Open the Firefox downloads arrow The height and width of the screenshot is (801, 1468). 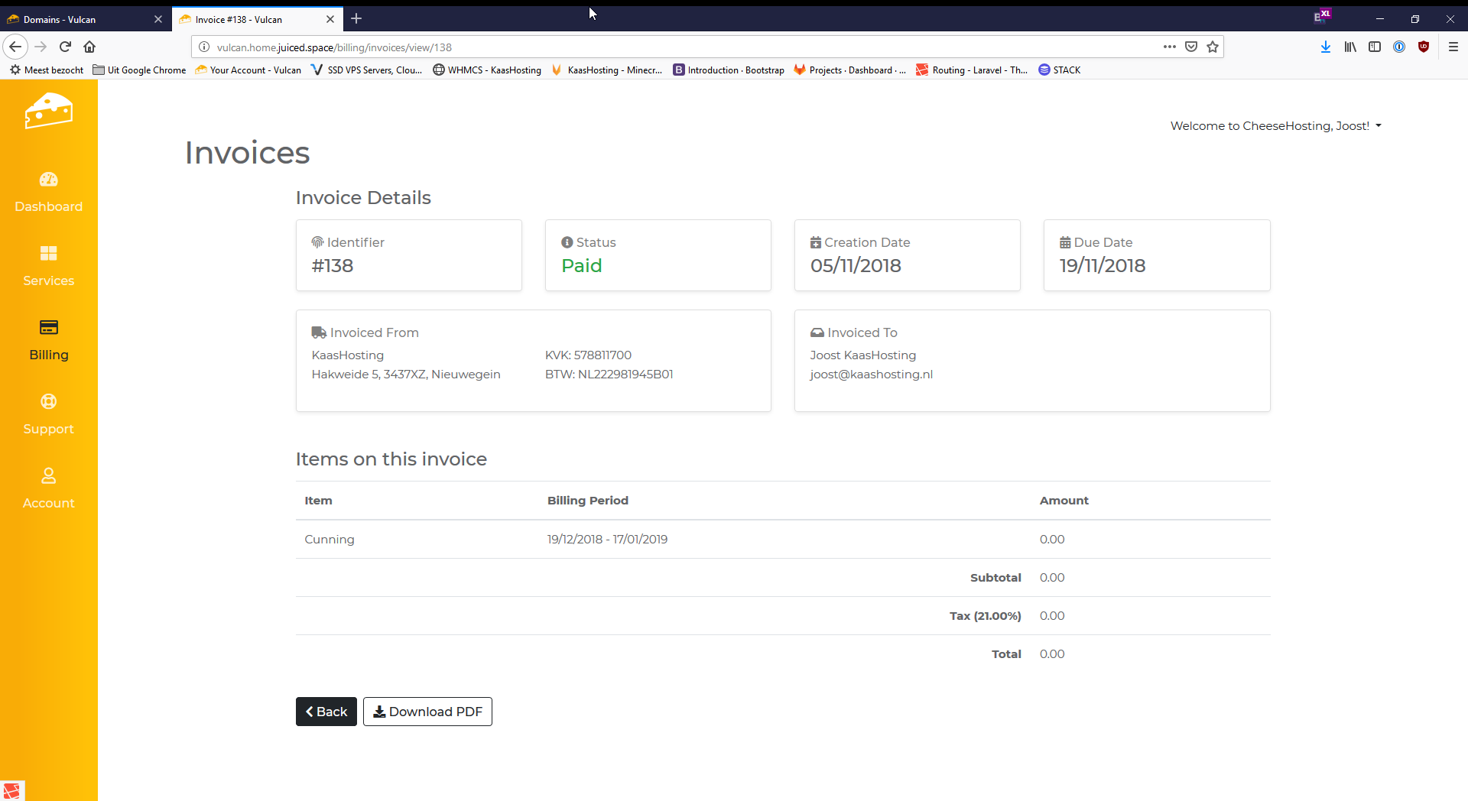click(1326, 47)
